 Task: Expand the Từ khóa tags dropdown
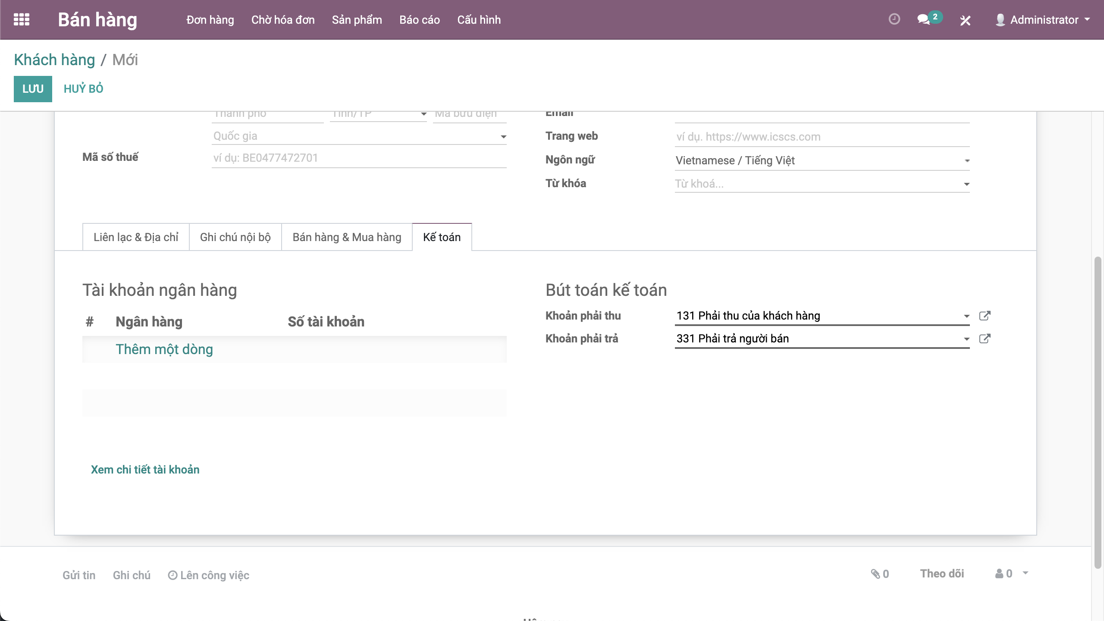[x=966, y=184]
